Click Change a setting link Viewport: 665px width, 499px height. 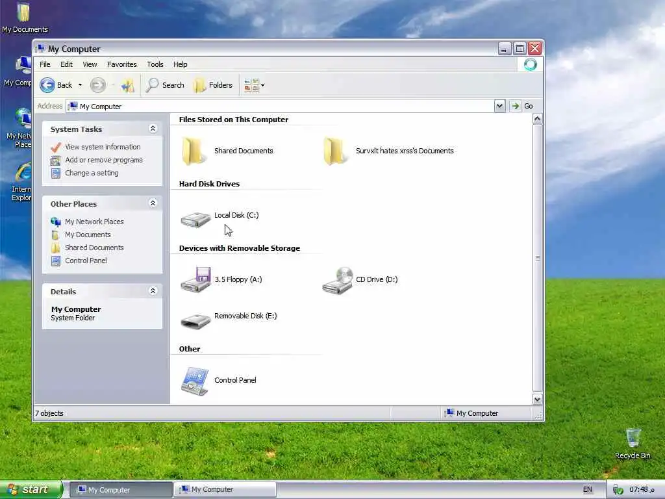92,173
